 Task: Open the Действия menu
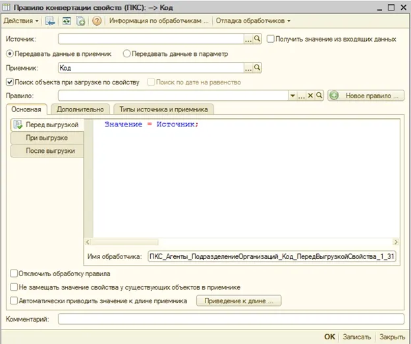(x=21, y=20)
